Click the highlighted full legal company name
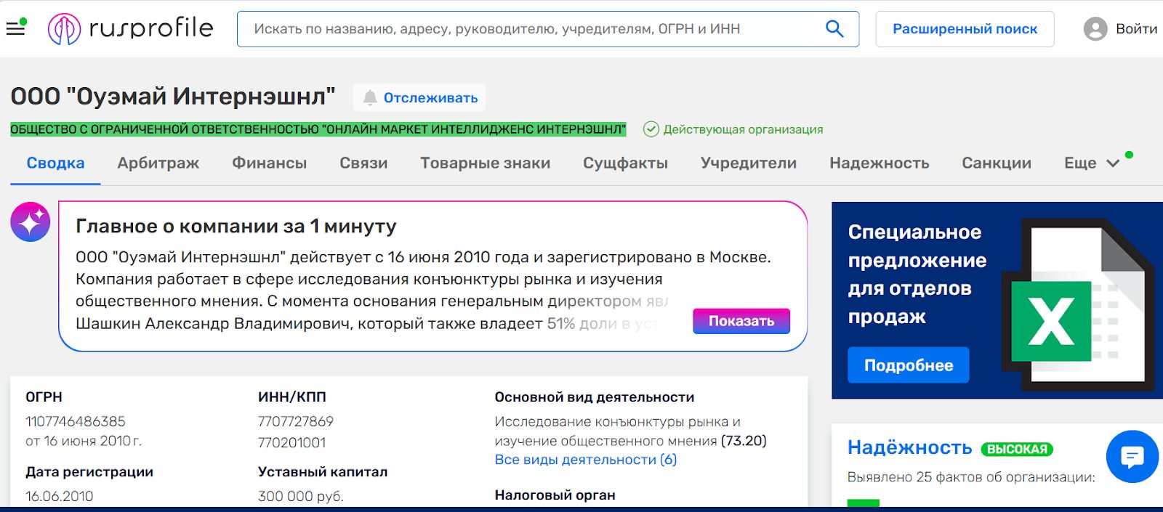 [318, 129]
